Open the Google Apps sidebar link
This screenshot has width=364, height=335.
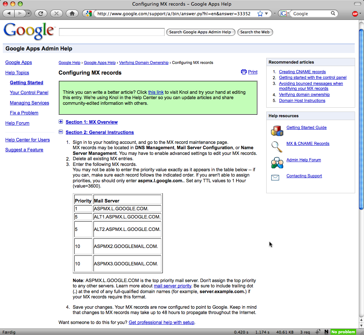(x=18, y=63)
